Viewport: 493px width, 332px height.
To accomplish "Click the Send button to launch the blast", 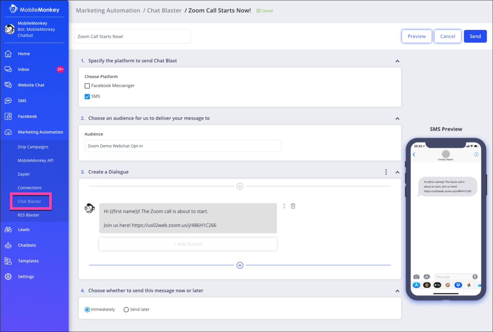I will click(475, 36).
